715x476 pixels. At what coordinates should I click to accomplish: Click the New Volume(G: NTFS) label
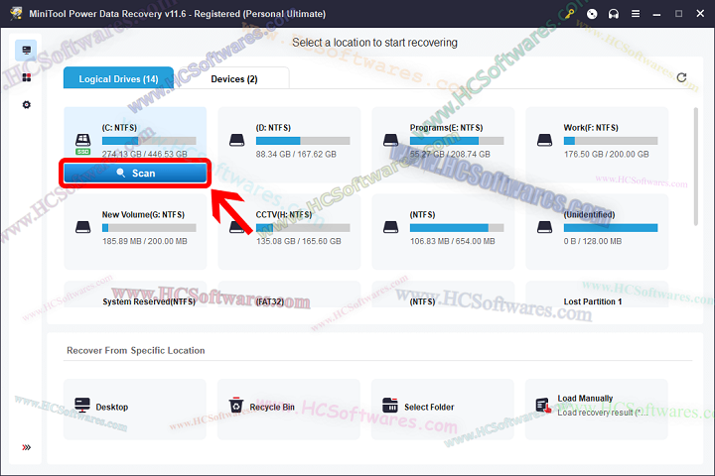[143, 214]
